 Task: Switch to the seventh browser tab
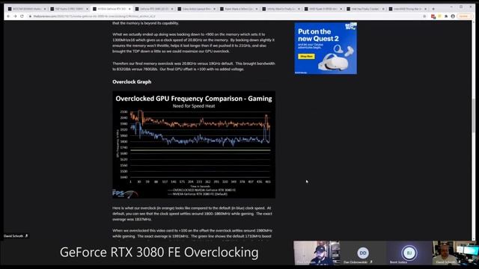point(281,9)
